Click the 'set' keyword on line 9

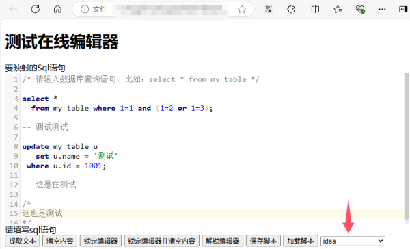(42, 157)
